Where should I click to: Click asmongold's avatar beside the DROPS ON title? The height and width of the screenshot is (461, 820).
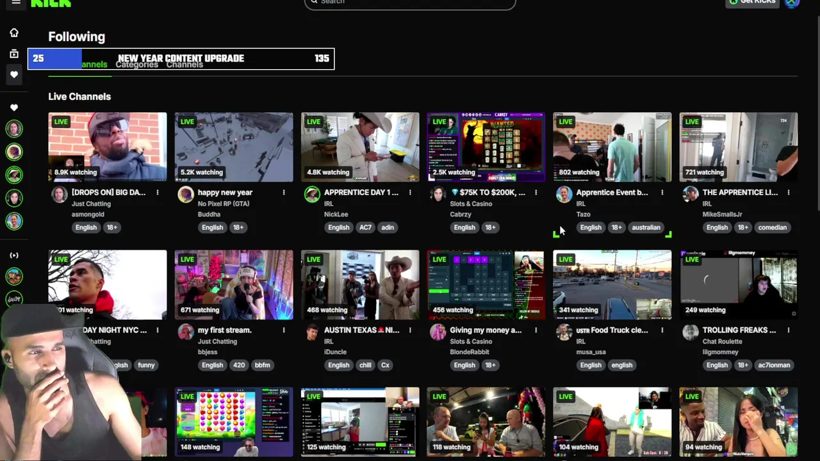point(60,195)
